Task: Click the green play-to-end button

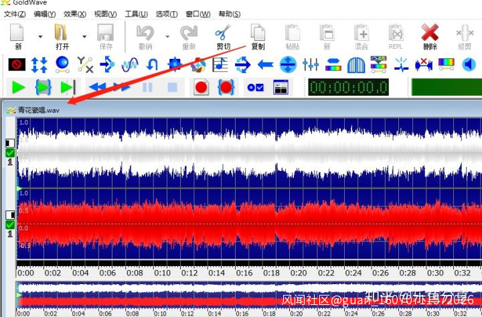Action: coord(68,87)
